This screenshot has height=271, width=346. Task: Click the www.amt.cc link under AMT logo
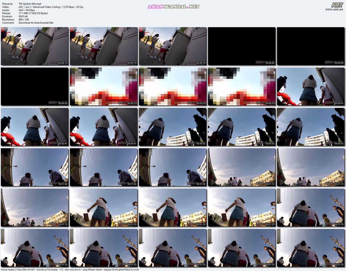pos(334,9)
